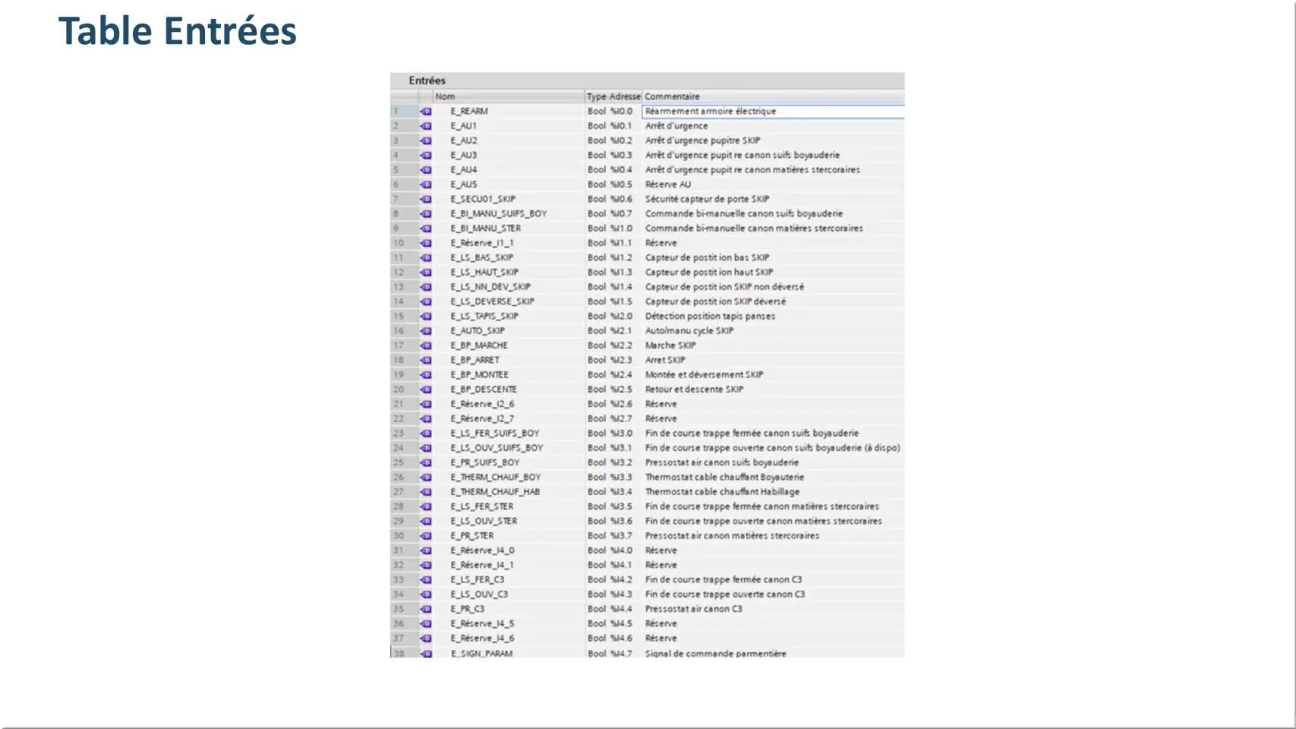Click the comment 'Détection position tapis panses'
Screen dimensions: 1296x729
click(x=710, y=316)
